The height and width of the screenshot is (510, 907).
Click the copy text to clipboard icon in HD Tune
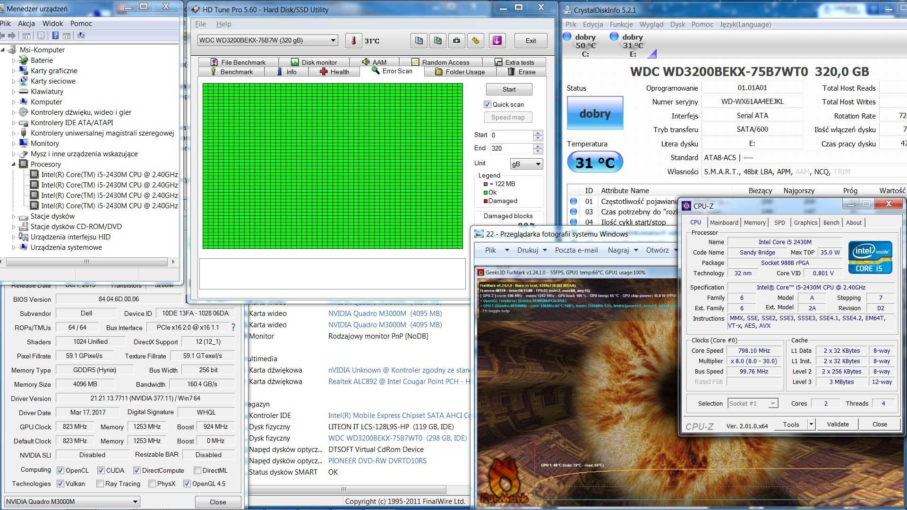click(419, 41)
